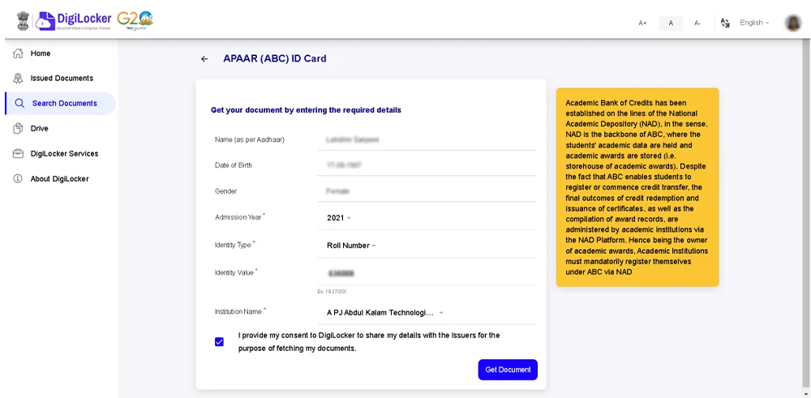Click the Home house icon

tap(18, 53)
